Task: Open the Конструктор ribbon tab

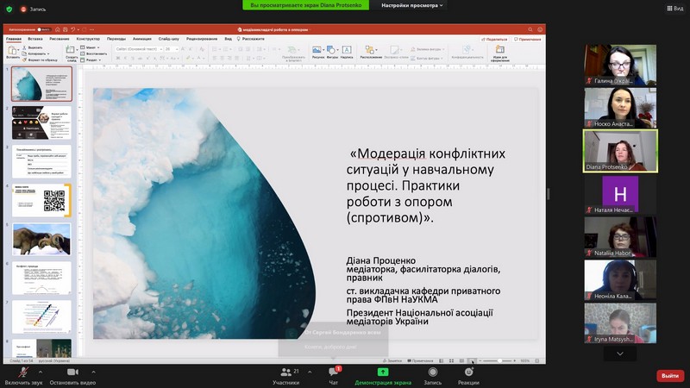Action: pyautogui.click(x=88, y=39)
